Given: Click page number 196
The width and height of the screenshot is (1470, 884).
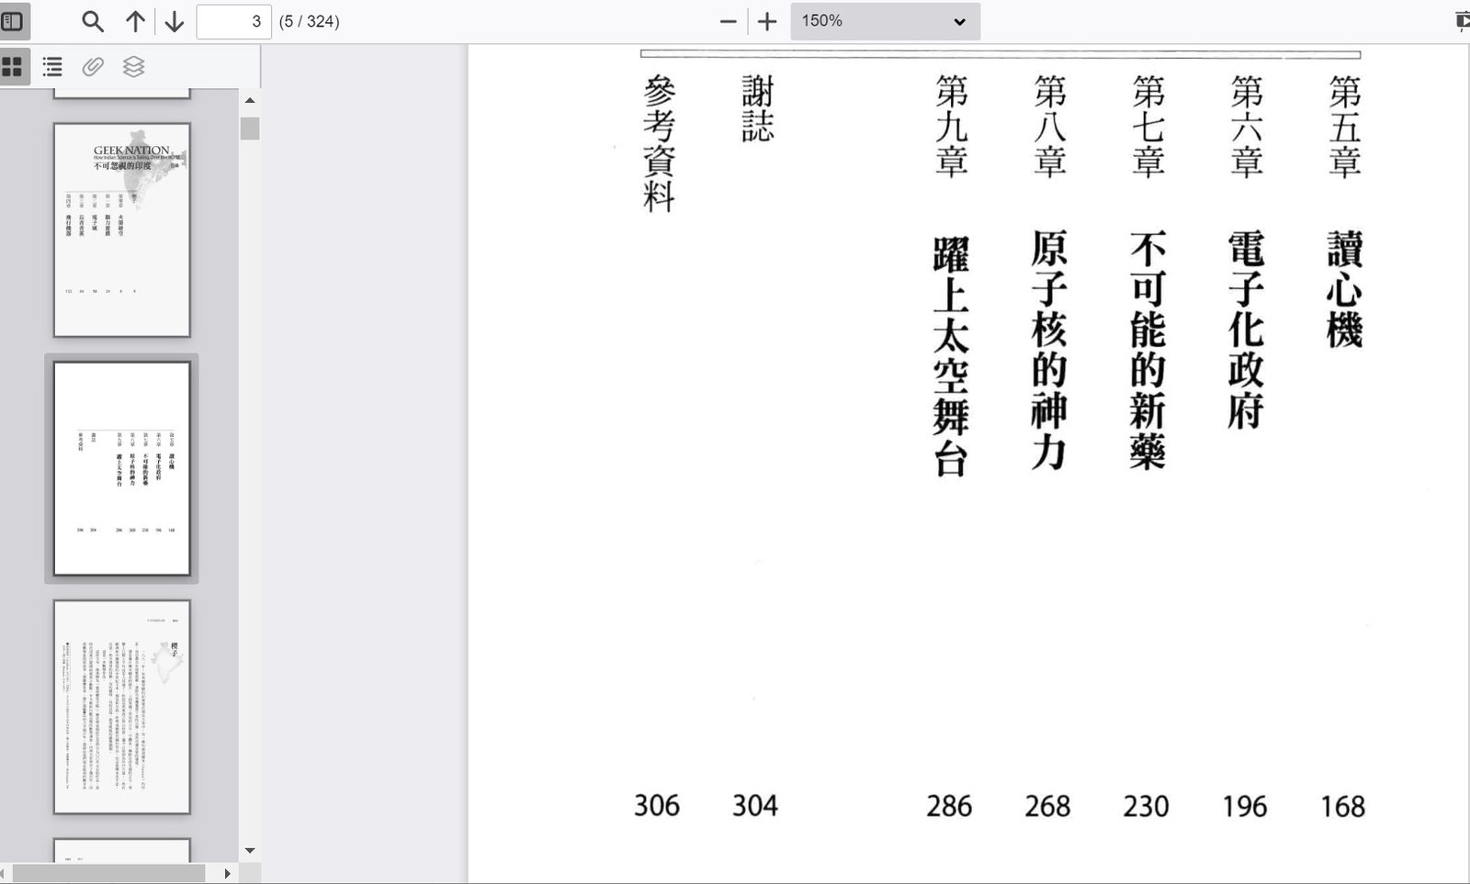Looking at the screenshot, I should 1244,807.
